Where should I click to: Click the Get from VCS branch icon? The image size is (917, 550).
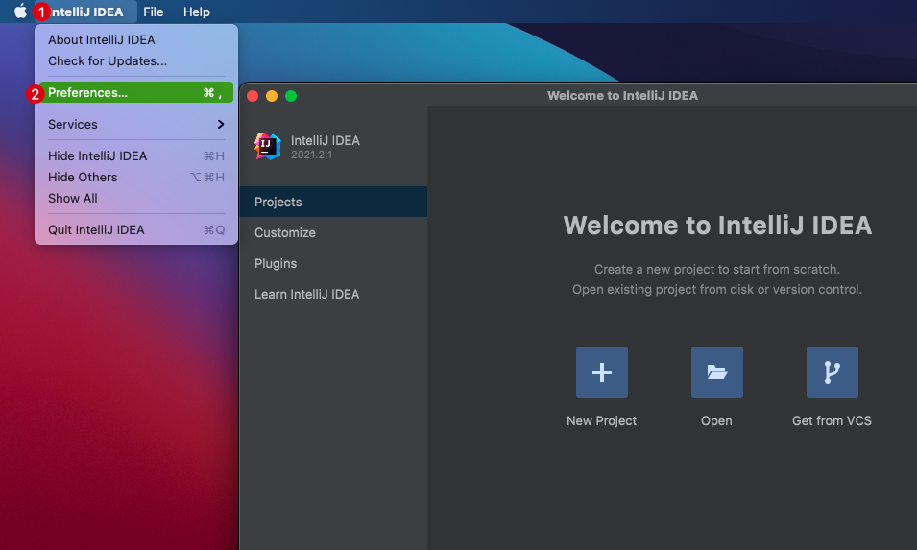[x=832, y=372]
